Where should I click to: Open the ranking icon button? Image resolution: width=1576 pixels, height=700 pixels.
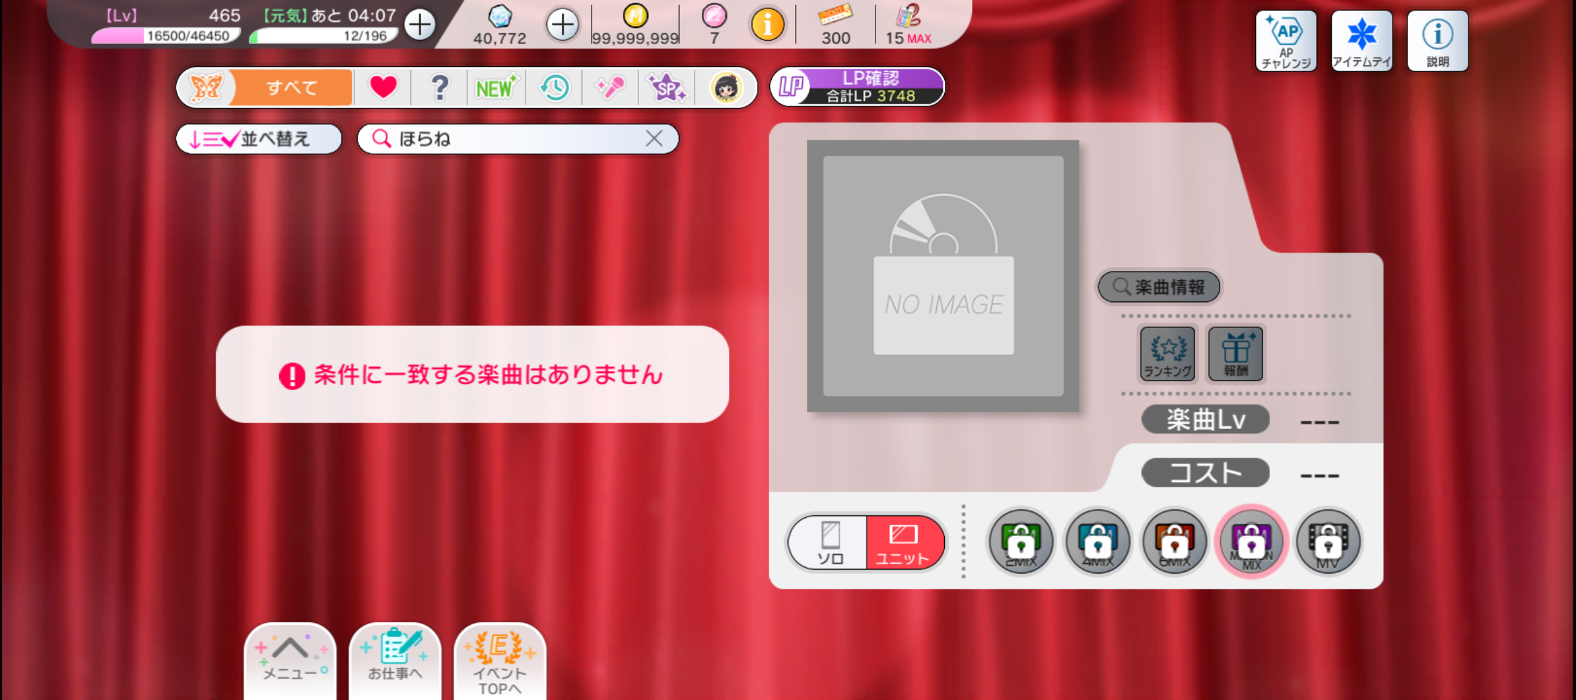point(1167,353)
